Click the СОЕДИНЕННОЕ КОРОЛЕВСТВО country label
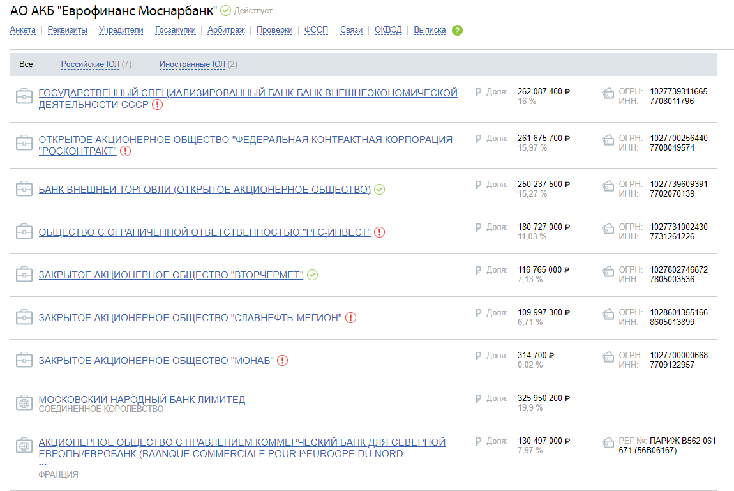 pos(101,409)
